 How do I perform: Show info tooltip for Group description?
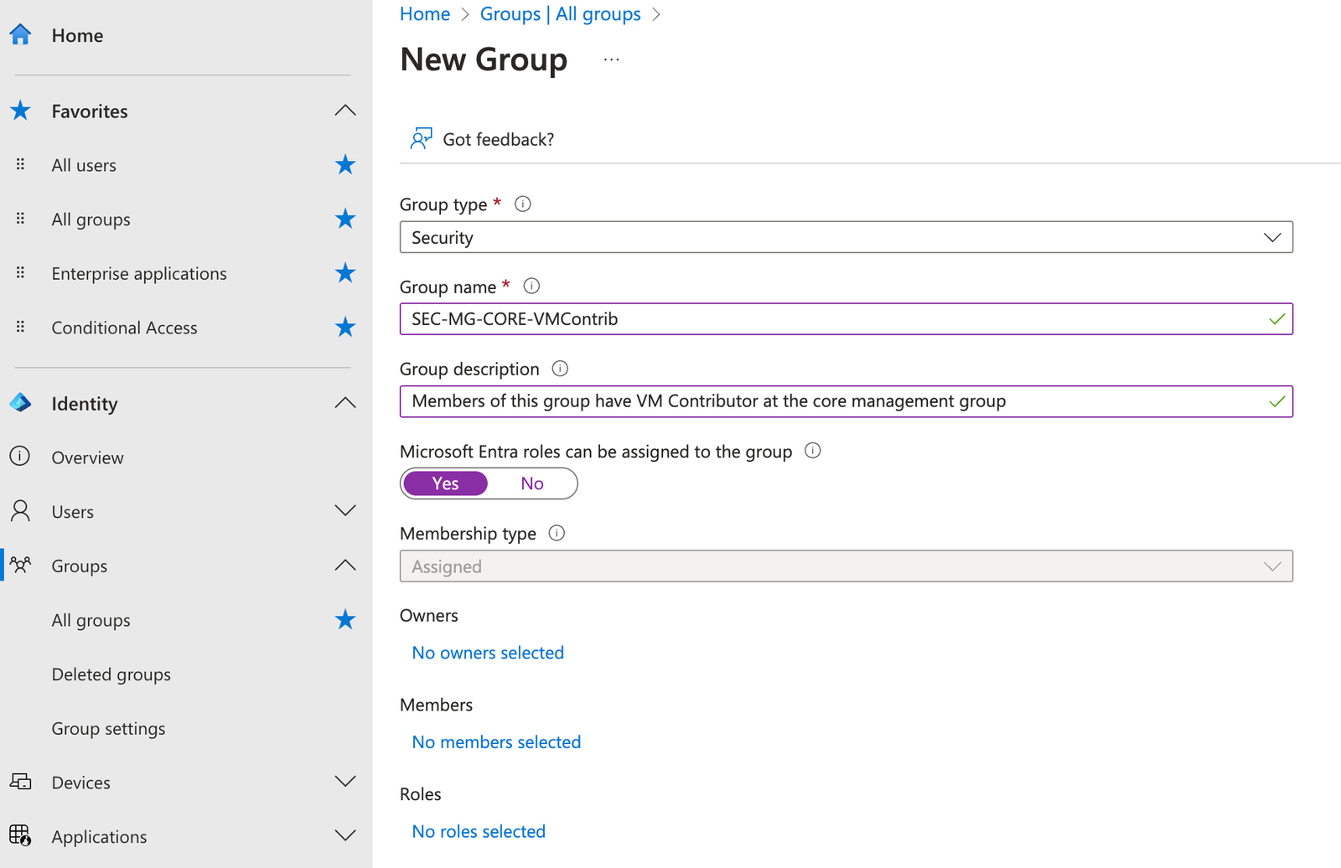pos(560,368)
